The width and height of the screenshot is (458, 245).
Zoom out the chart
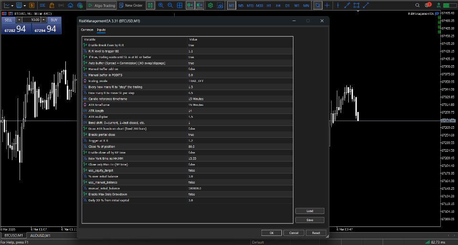coord(170,5)
